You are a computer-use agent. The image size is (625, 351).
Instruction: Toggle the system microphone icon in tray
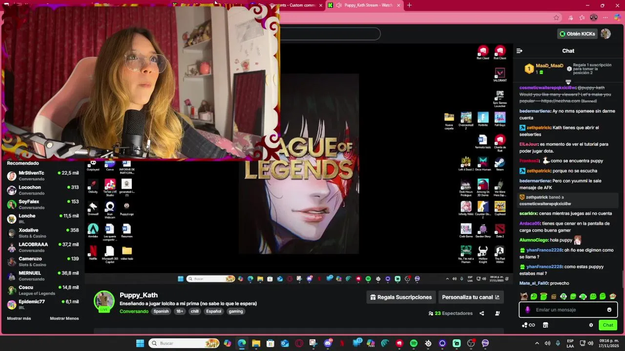click(558, 343)
